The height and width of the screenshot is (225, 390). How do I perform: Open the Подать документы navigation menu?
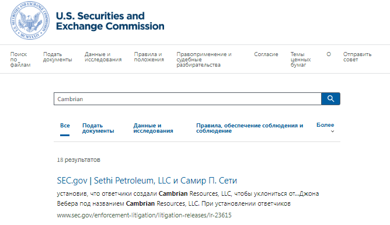pyautogui.click(x=57, y=57)
